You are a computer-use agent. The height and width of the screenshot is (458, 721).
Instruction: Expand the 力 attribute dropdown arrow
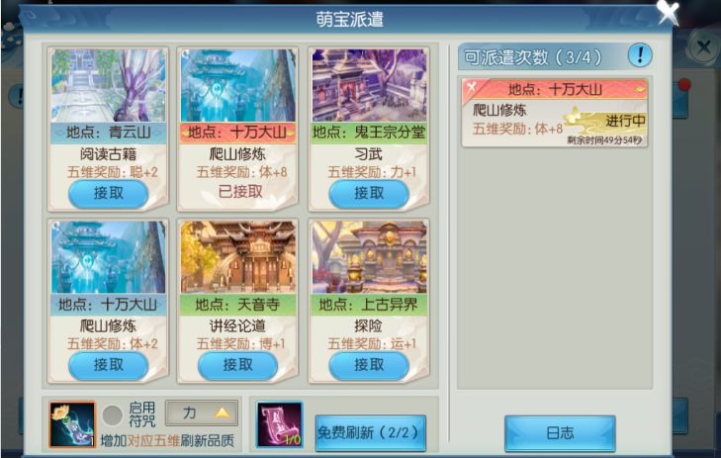coord(223,412)
